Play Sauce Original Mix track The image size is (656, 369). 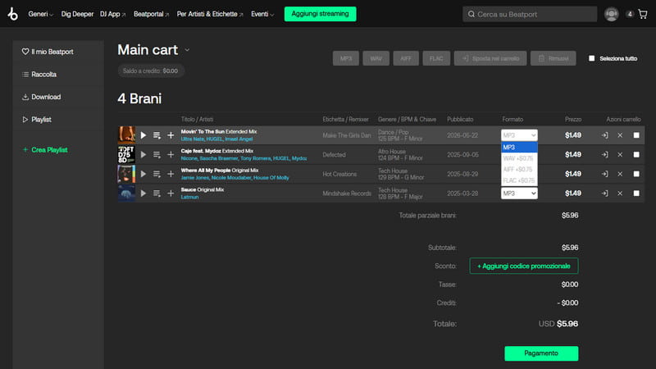[x=143, y=194]
